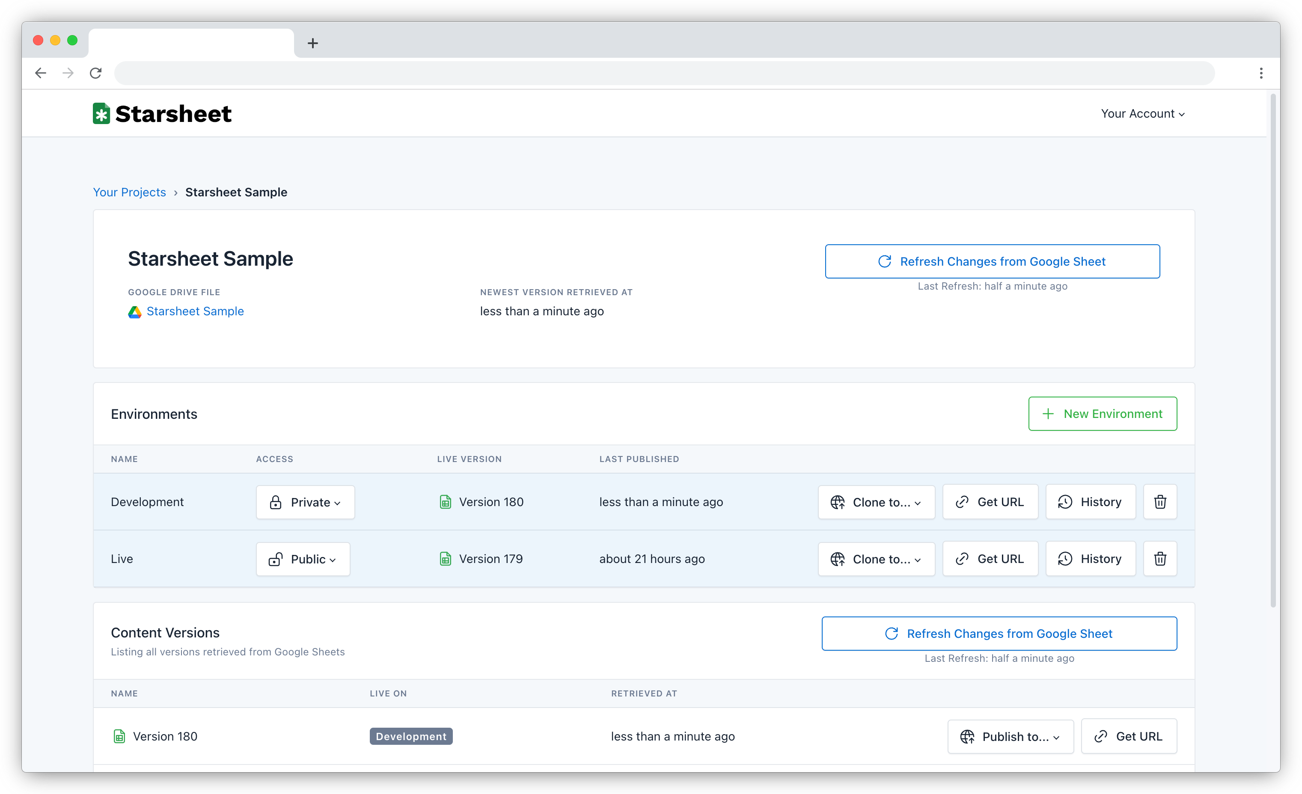The width and height of the screenshot is (1302, 794).
Task: Open a new browser tab
Action: tap(312, 43)
